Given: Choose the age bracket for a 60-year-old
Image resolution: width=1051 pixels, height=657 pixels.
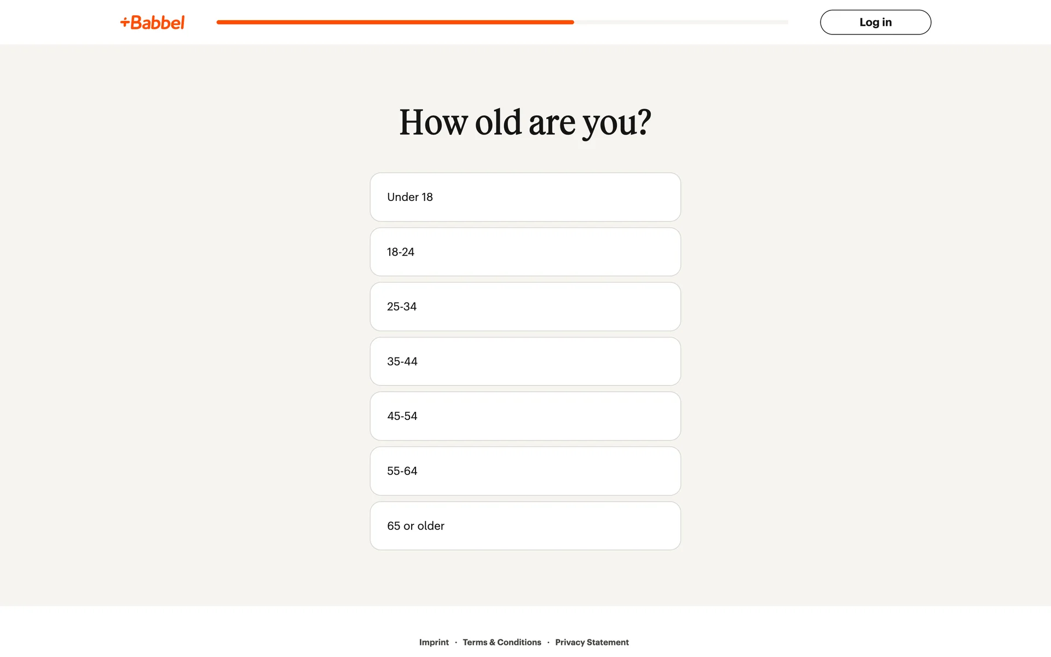Looking at the screenshot, I should (x=525, y=471).
